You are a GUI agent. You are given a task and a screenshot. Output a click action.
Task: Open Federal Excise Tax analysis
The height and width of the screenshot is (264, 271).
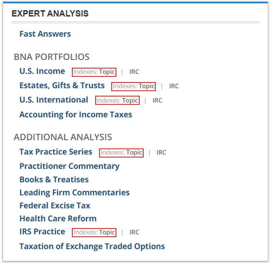55,206
